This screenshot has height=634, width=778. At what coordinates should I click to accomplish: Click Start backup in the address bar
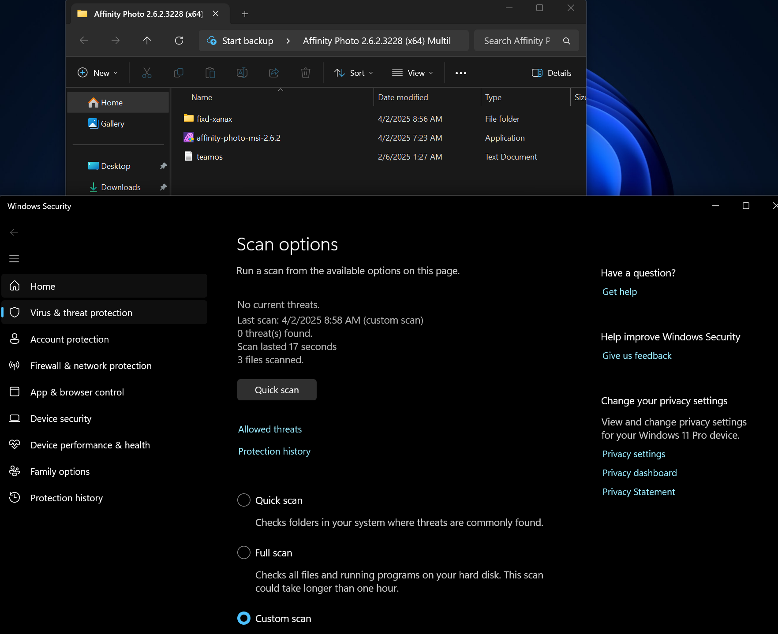[247, 41]
